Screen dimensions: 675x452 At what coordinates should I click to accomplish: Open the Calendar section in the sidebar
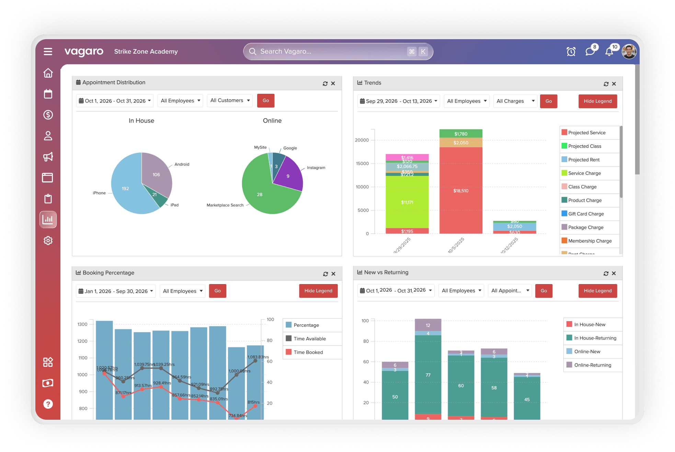coord(48,93)
